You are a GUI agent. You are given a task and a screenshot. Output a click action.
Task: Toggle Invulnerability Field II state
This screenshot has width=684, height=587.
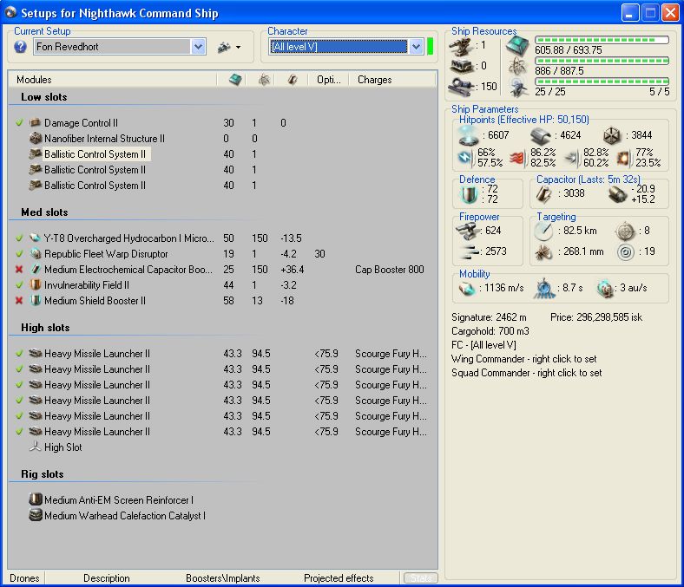pyautogui.click(x=19, y=285)
